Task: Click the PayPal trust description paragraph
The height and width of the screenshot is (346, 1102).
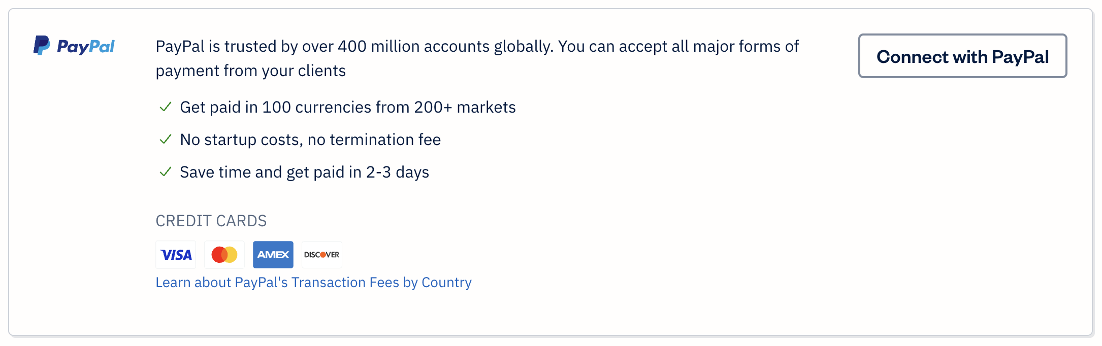Action: [x=476, y=58]
